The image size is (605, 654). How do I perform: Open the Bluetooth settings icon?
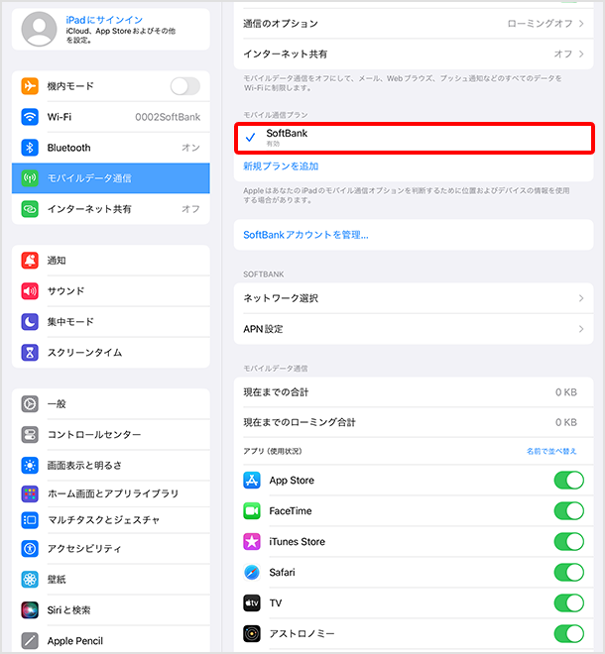[x=30, y=148]
